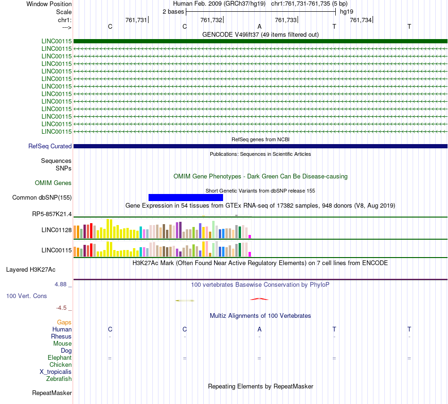The image size is (448, 404).
Task: Open the GTEx Gene Expression track title
Action: coord(260,205)
